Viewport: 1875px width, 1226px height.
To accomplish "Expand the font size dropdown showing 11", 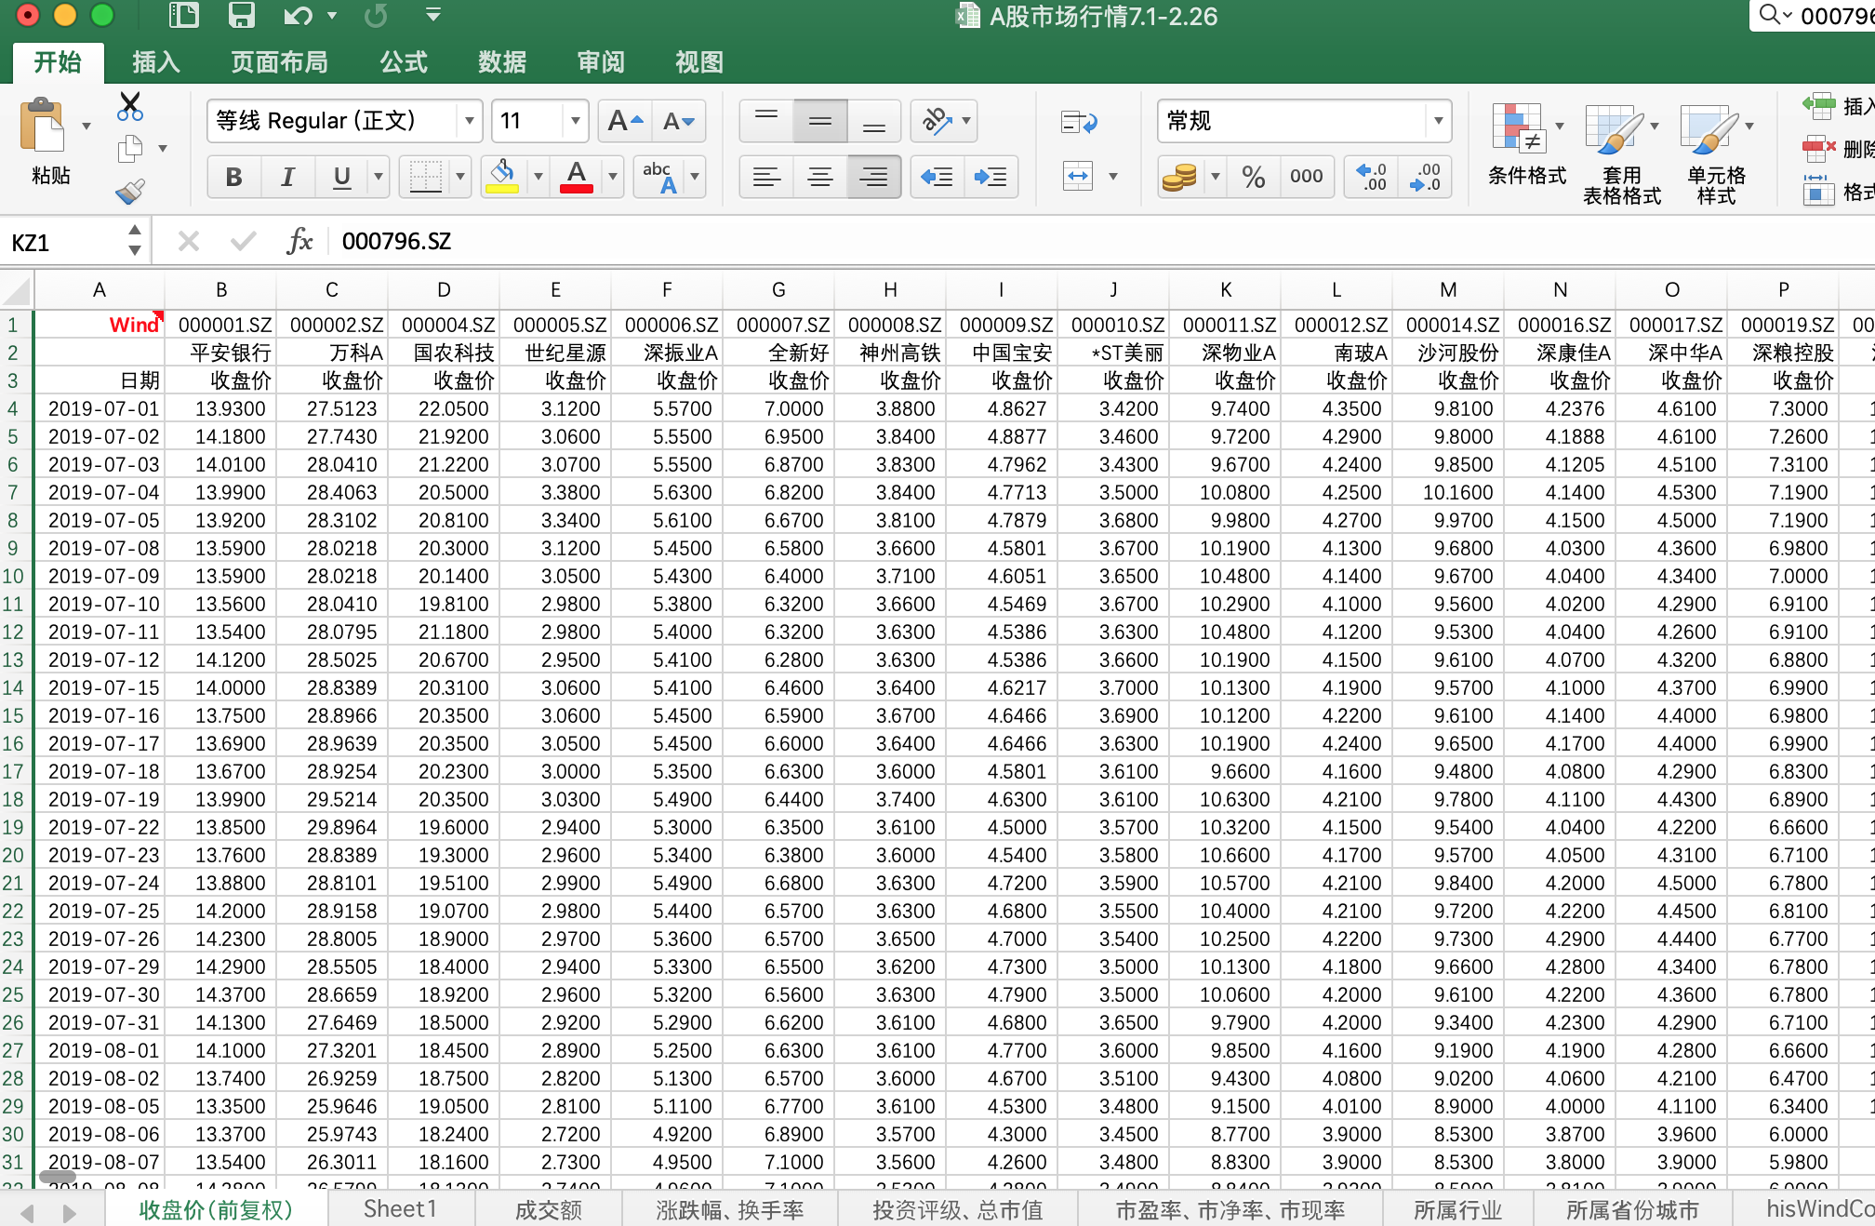I will point(573,123).
